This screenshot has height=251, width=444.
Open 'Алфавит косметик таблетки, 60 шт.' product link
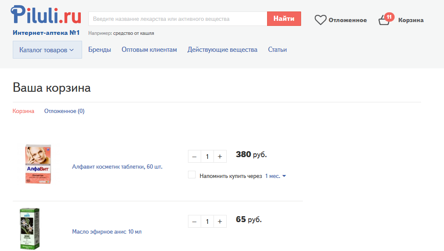[x=117, y=166]
